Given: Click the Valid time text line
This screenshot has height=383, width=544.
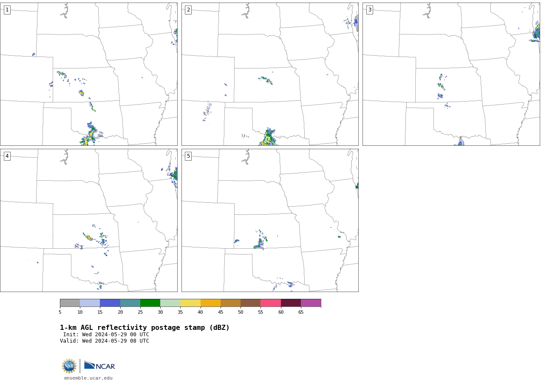Looking at the screenshot, I should click(105, 341).
